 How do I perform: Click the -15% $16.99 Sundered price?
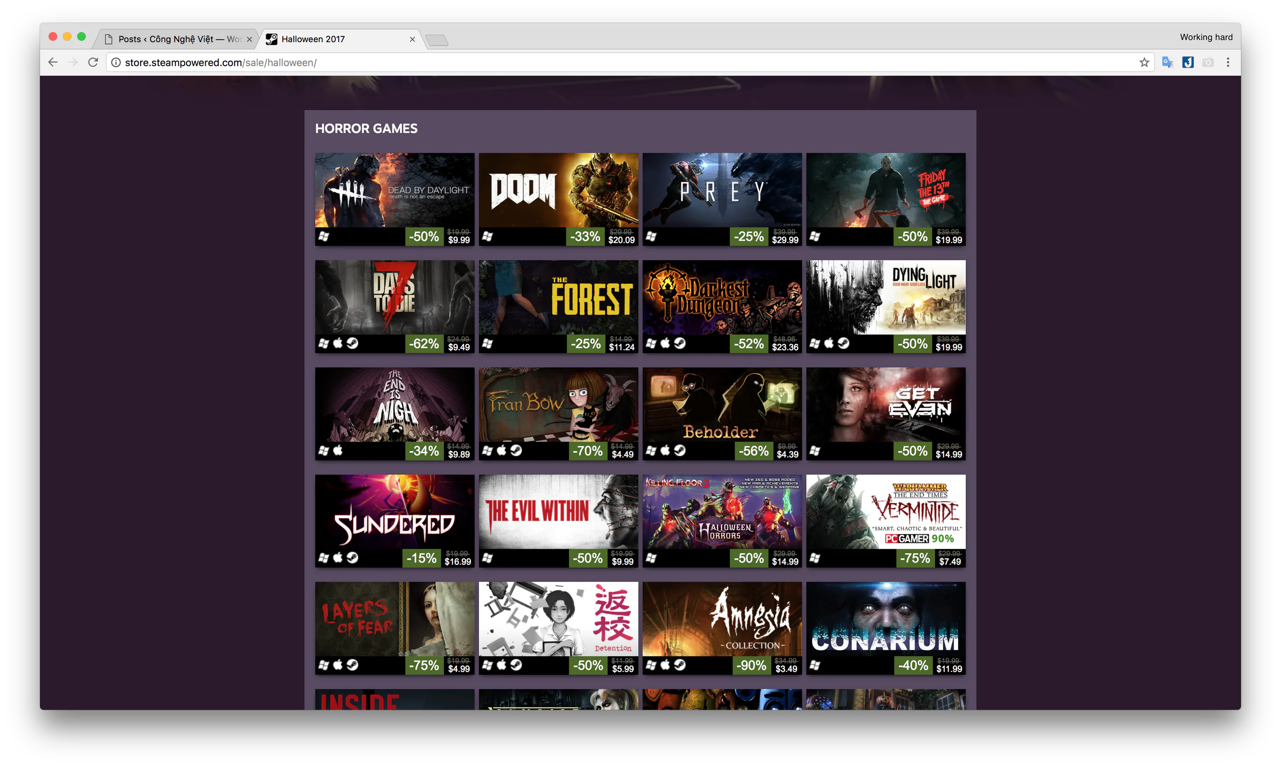click(438, 558)
